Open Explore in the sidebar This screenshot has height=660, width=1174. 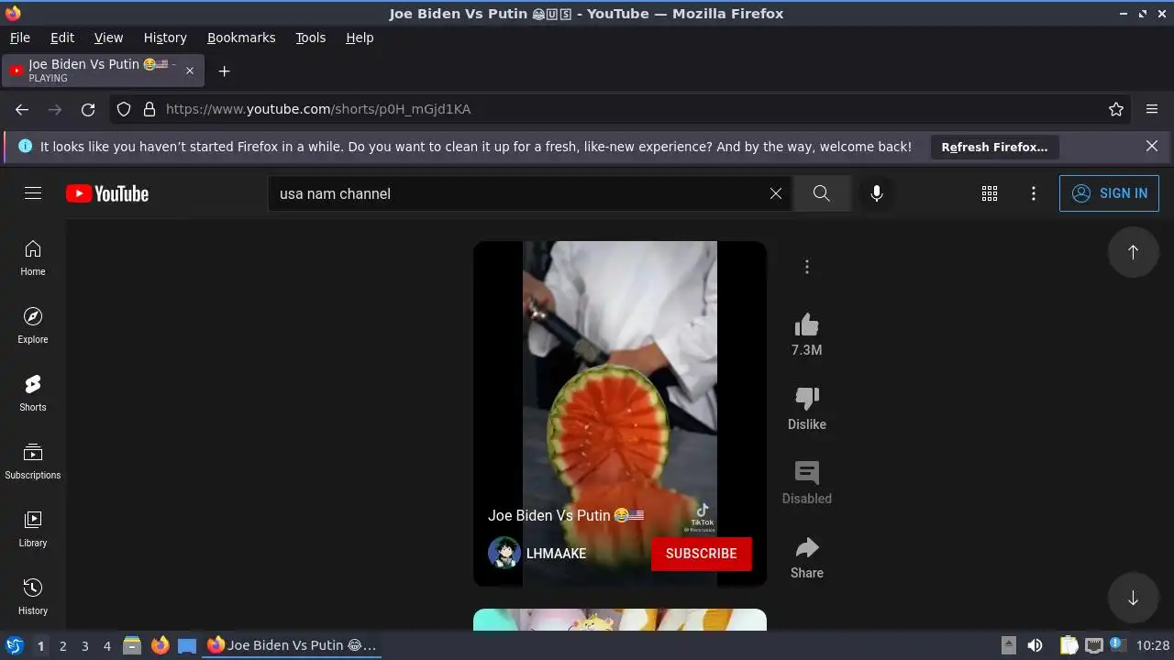click(33, 326)
